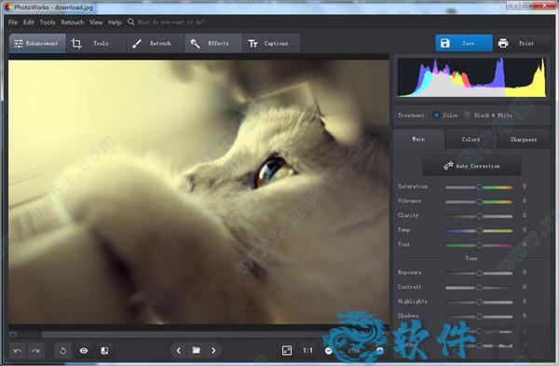Open the Help menu
Viewport: 559px width, 366px height.
(115, 22)
